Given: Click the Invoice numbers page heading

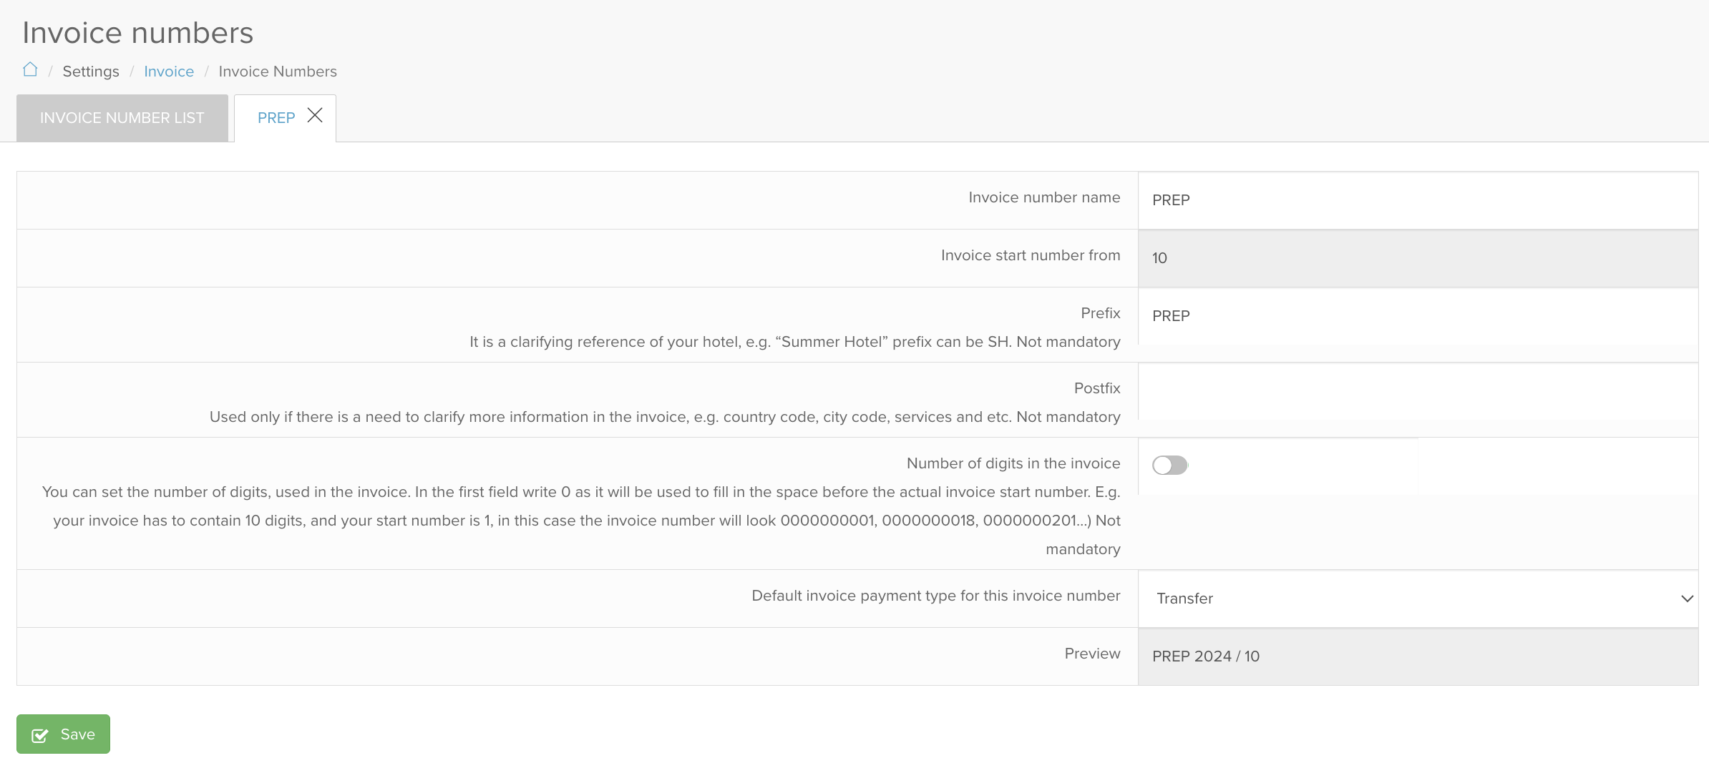Looking at the screenshot, I should tap(138, 33).
